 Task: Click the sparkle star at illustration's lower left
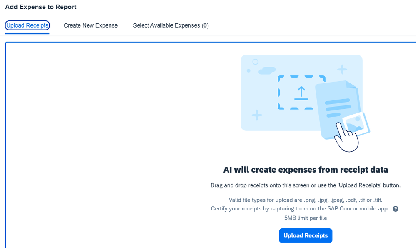point(256,115)
